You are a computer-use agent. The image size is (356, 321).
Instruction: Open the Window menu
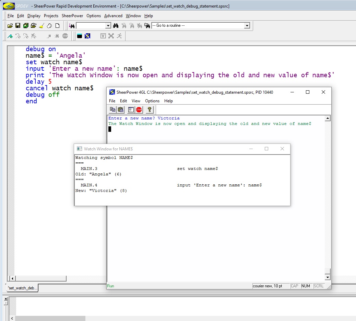(133, 16)
